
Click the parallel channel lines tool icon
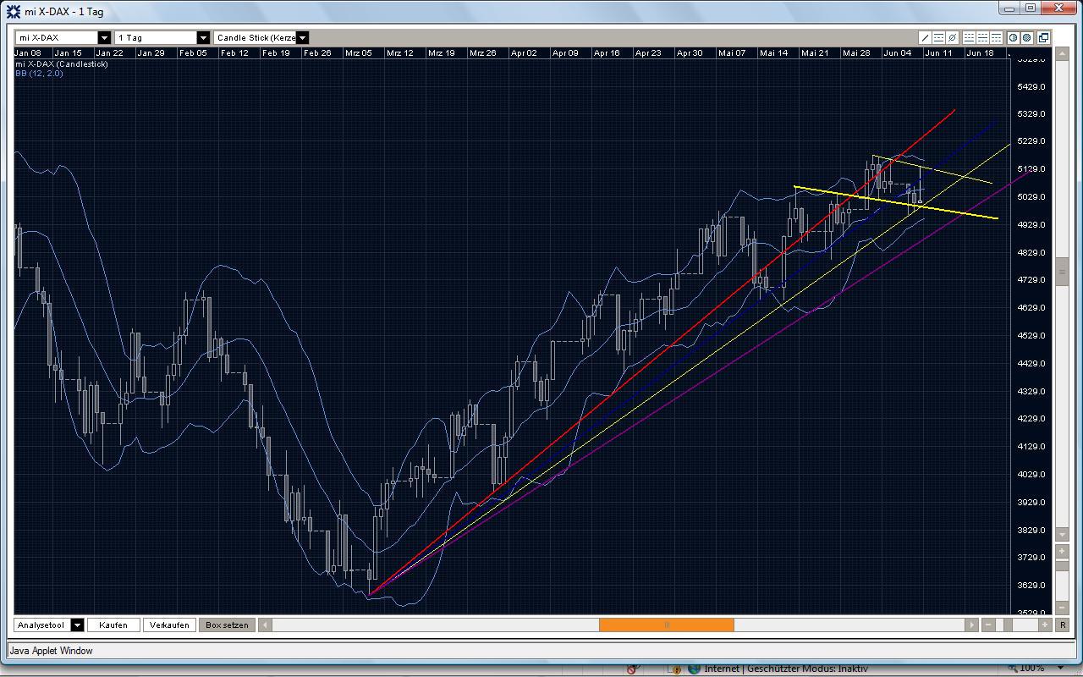(938, 37)
